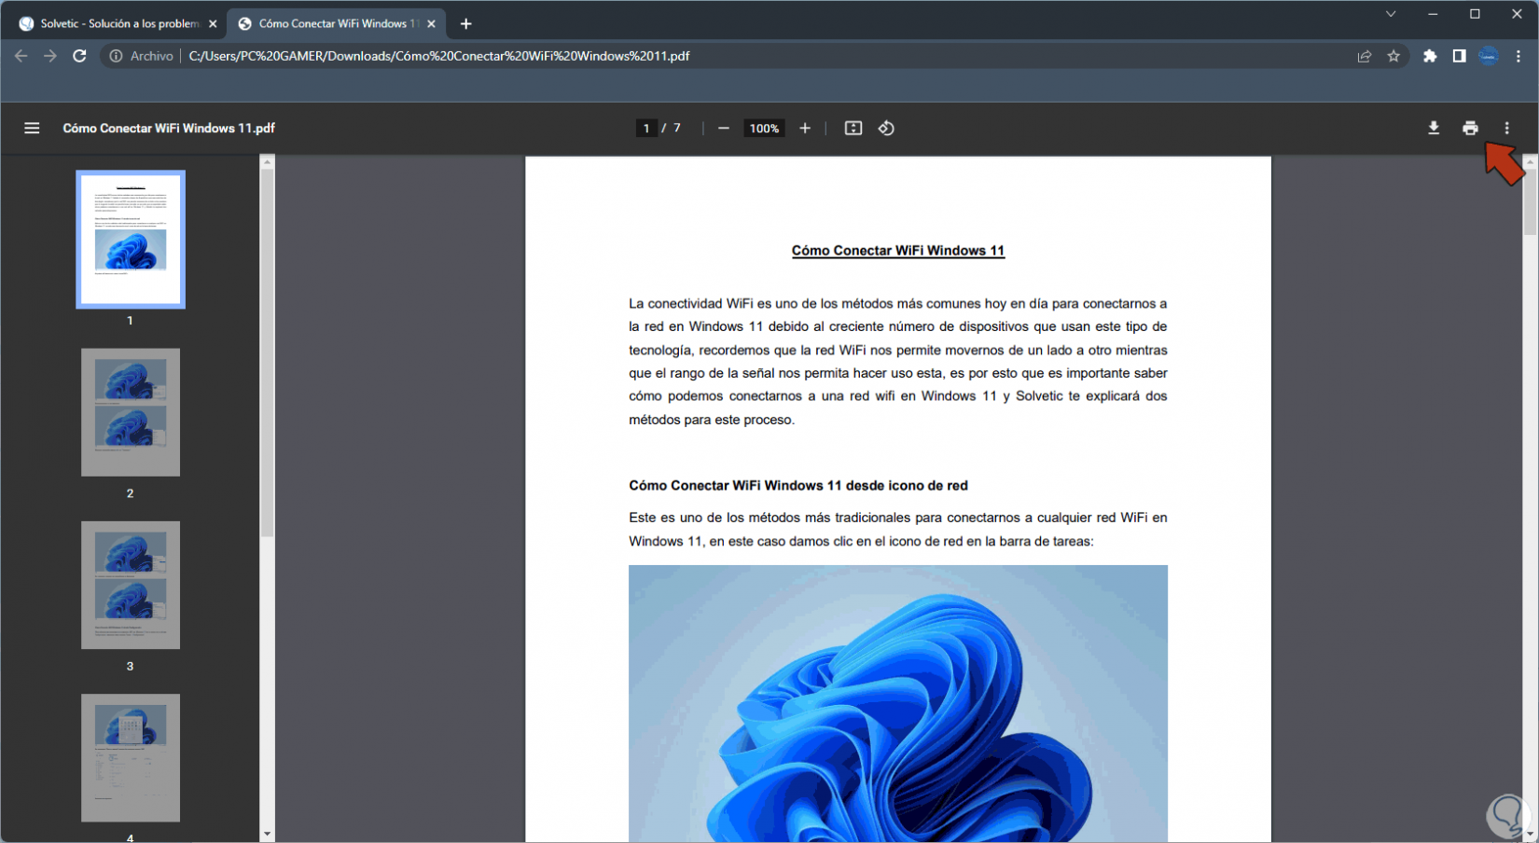
Task: Rotate the PDF counterclockwise
Action: tap(886, 129)
